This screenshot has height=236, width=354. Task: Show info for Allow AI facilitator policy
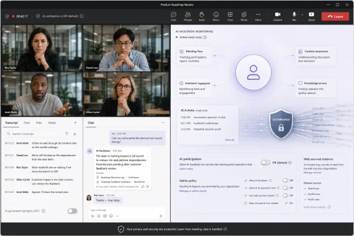coord(270,181)
